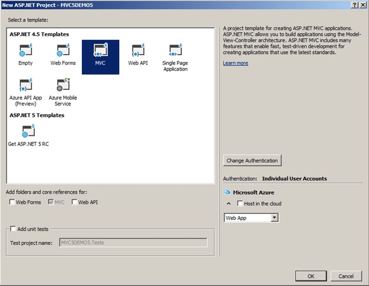Select the Single Page Application template
Viewport: 369px width, 286px height.
point(175,51)
